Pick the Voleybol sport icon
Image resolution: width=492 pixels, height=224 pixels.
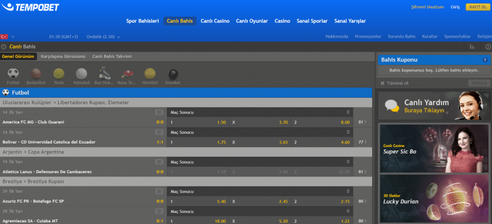pyautogui.click(x=82, y=74)
